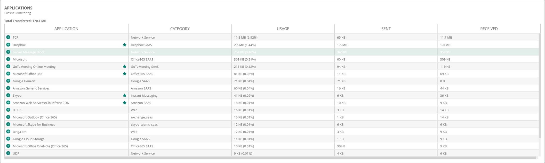Click the 904 B sent value

341,146
